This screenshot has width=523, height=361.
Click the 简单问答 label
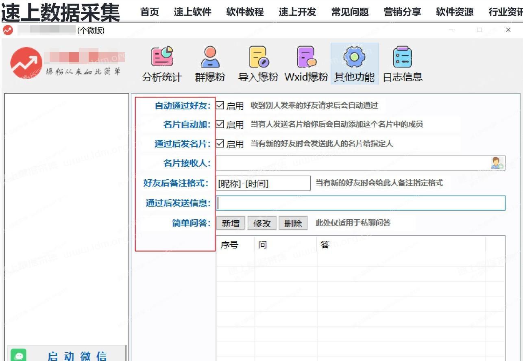(x=192, y=223)
